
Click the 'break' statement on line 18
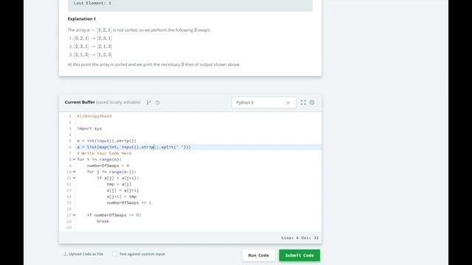pyautogui.click(x=103, y=222)
